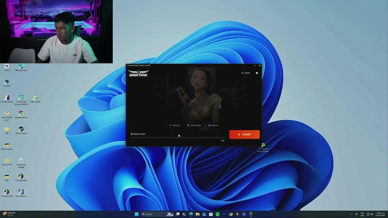Click the red START button
Viewport: 388px width, 218px height.
244,134
